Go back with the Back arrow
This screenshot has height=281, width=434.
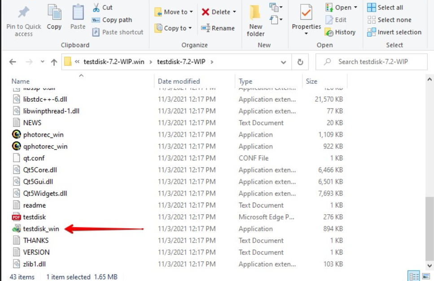13,61
